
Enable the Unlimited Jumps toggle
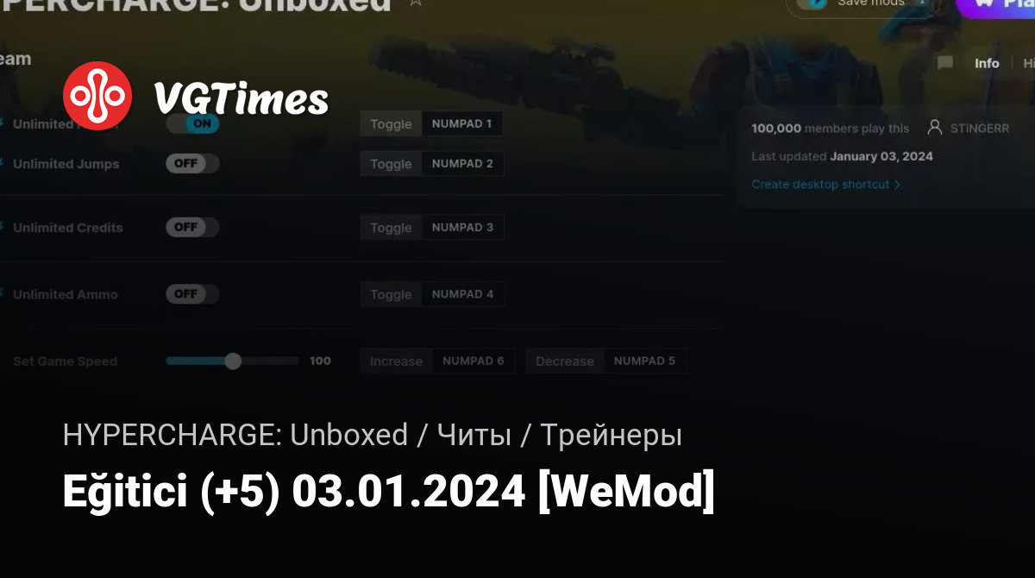click(x=192, y=164)
